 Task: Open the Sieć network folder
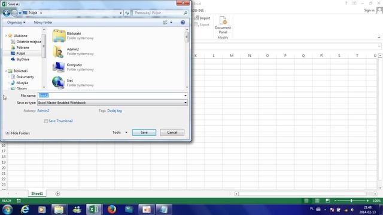(73, 82)
